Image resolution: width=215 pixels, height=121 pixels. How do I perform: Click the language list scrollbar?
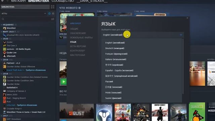183,67
